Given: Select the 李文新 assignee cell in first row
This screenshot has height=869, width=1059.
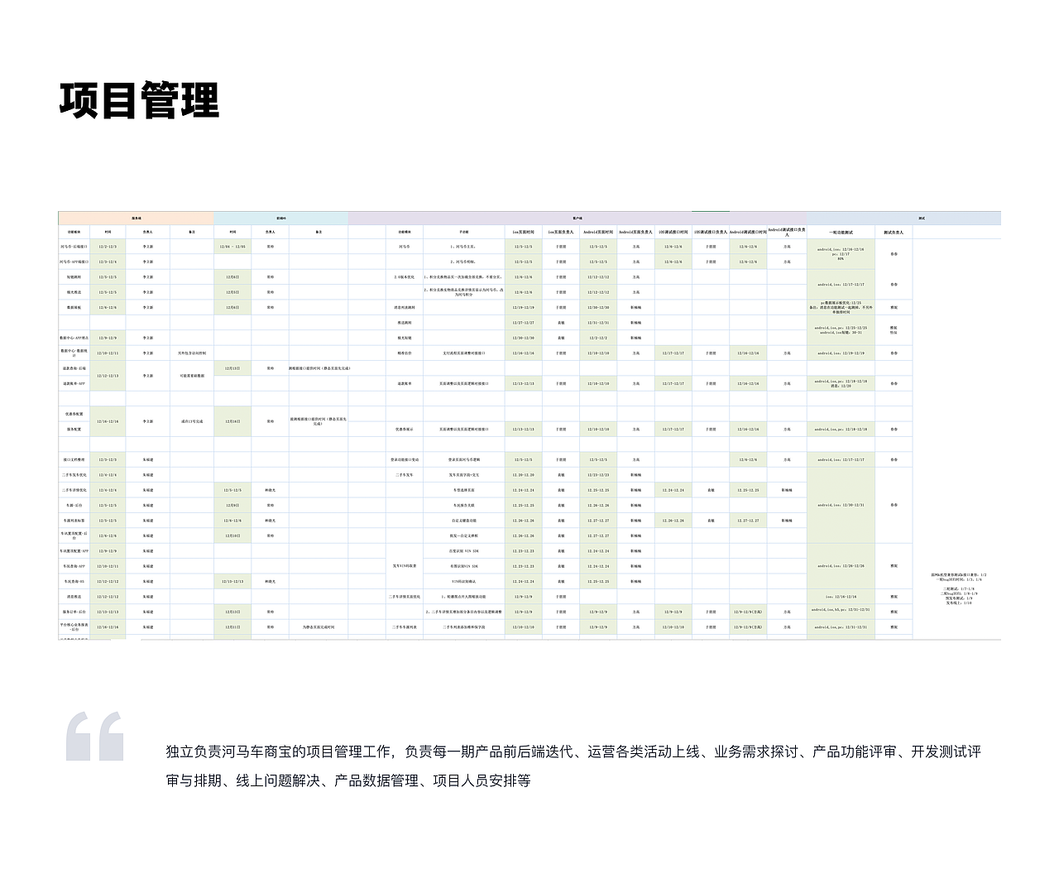Looking at the screenshot, I should pyautogui.click(x=148, y=247).
